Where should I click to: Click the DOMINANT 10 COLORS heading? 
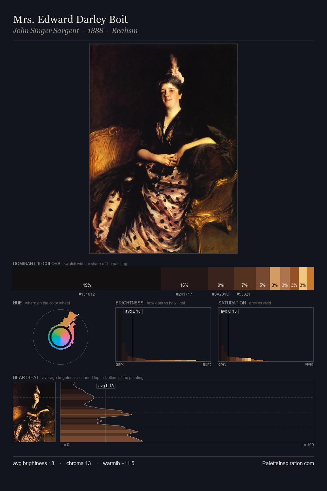coord(37,264)
